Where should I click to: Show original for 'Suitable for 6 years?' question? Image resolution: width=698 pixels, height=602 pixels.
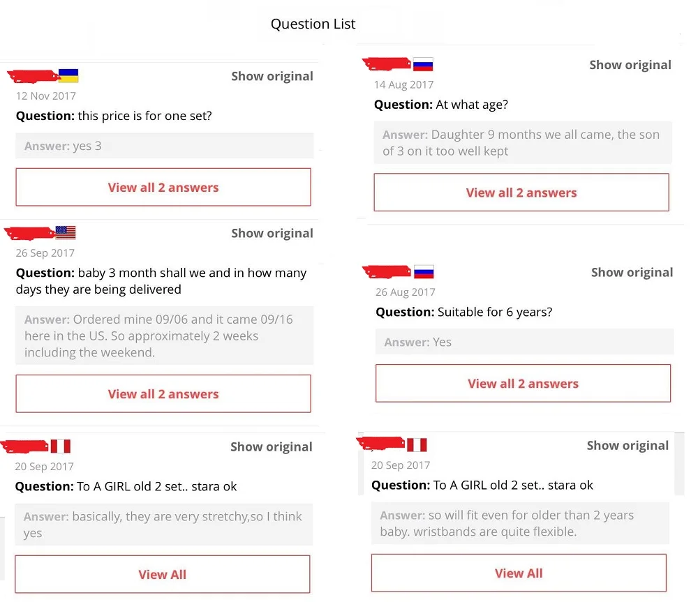tap(632, 272)
